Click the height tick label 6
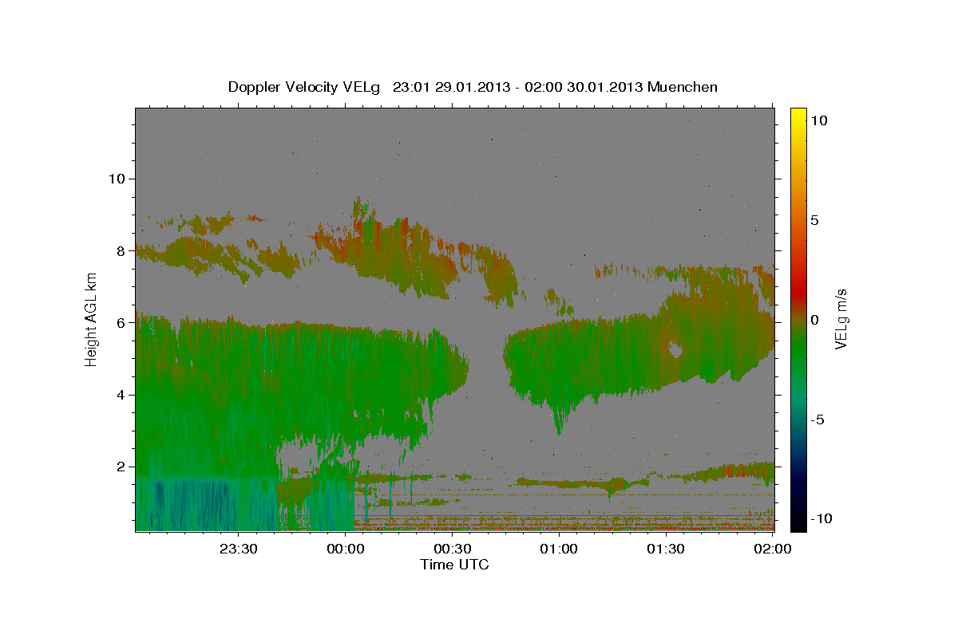The width and height of the screenshot is (958, 638). point(121,322)
